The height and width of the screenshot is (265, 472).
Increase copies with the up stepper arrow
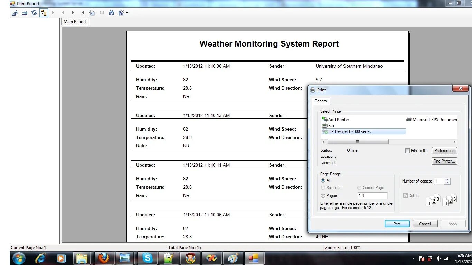click(x=447, y=179)
